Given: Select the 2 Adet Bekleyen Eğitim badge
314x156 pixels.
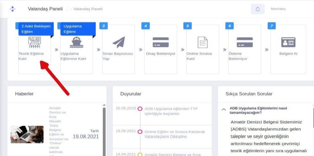Looking at the screenshot, I should pyautogui.click(x=36, y=29).
